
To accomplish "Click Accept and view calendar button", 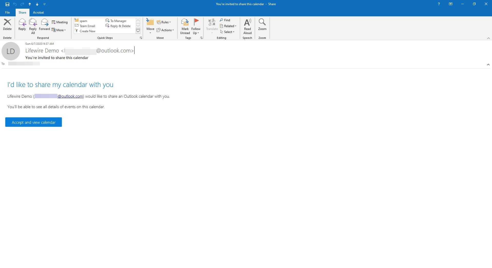I will (x=34, y=122).
